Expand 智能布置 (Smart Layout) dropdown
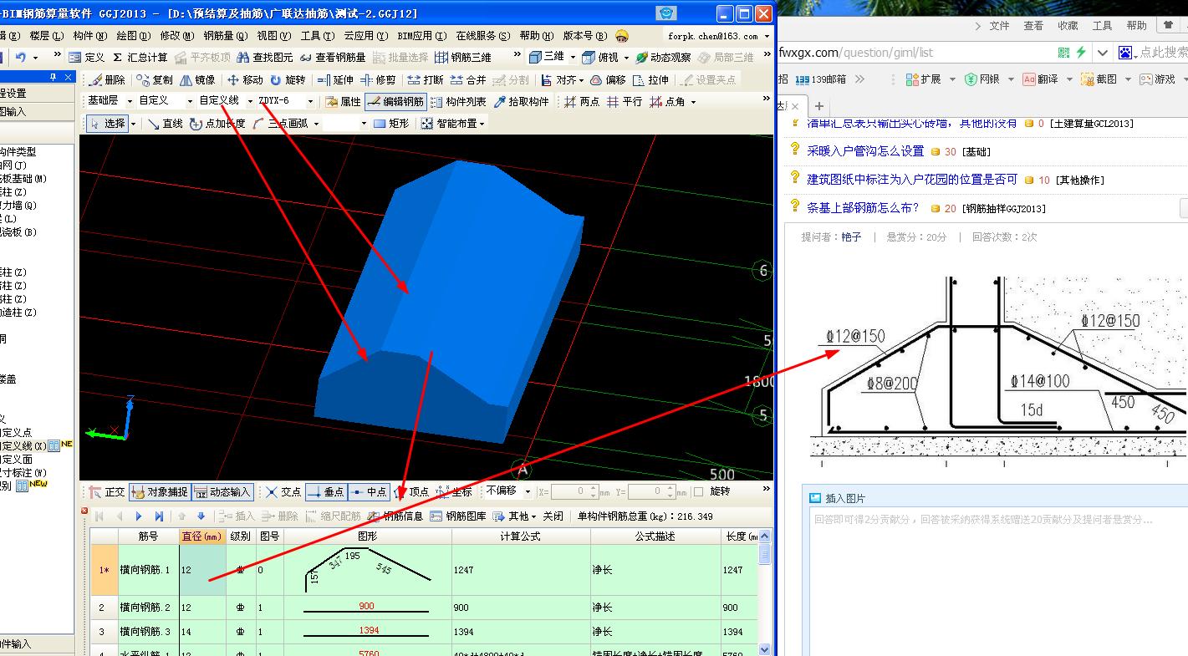 tap(482, 124)
